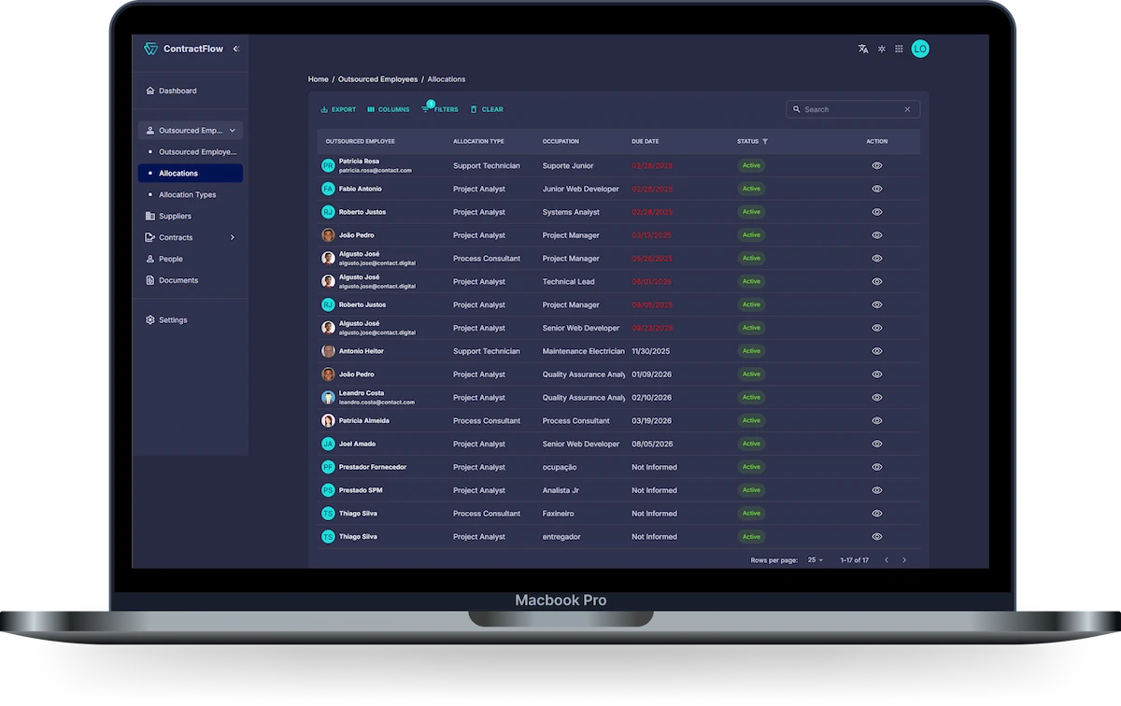Click the Home breadcrumb link

tap(318, 79)
